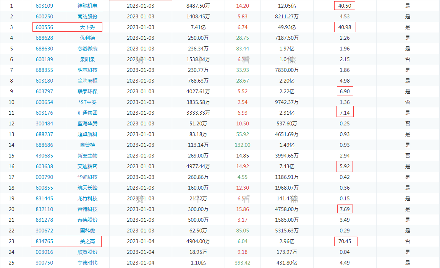Open stock code 834765
440x268 pixels.
44,241
